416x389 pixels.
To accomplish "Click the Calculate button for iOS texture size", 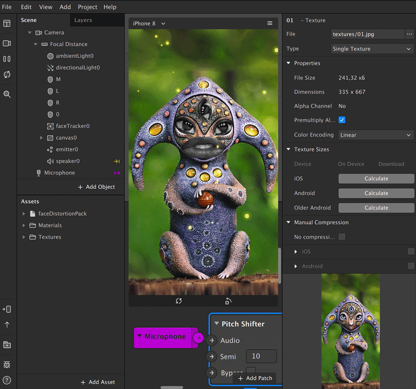I will coord(376,178).
